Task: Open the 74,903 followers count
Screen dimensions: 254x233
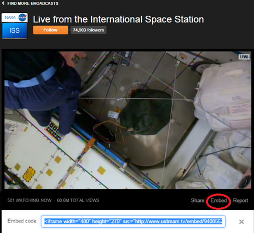Action: tap(88, 30)
